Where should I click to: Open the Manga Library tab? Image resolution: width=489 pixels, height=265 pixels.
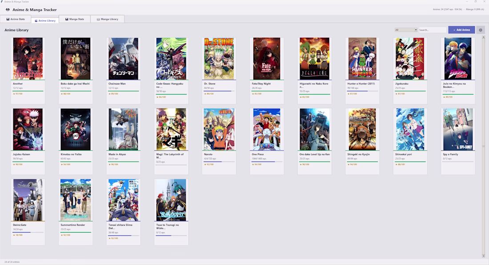(107, 19)
